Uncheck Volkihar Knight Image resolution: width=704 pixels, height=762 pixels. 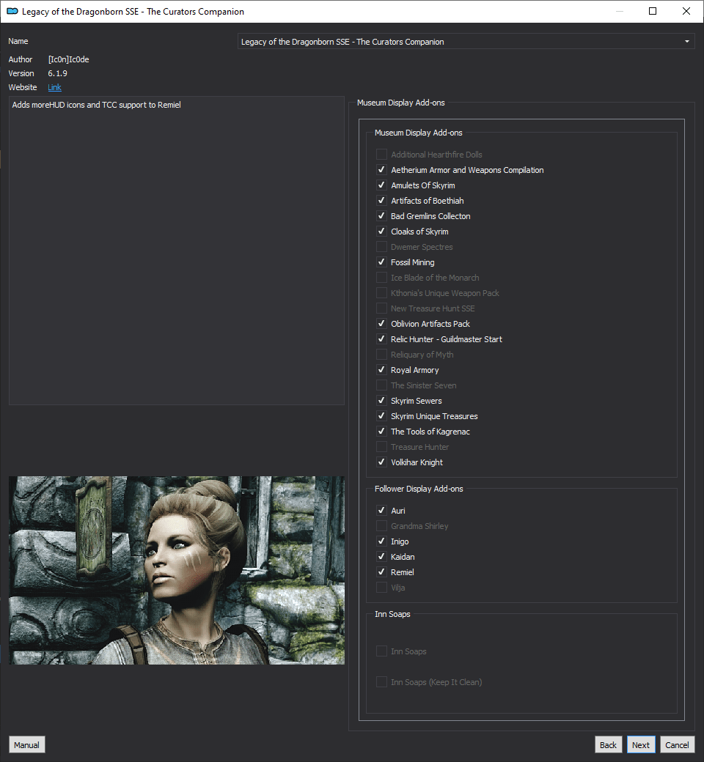coord(381,462)
